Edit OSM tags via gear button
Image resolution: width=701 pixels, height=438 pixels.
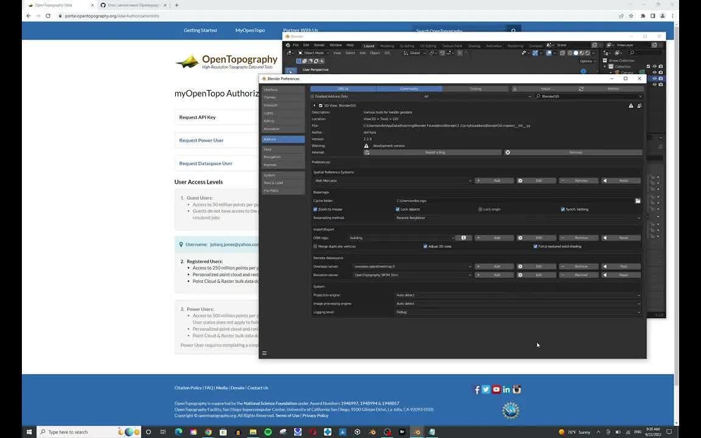pos(537,238)
